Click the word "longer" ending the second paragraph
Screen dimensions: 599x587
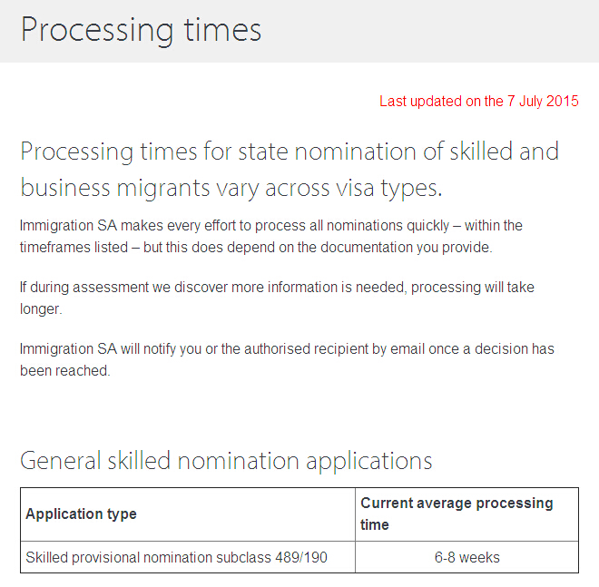click(x=39, y=308)
